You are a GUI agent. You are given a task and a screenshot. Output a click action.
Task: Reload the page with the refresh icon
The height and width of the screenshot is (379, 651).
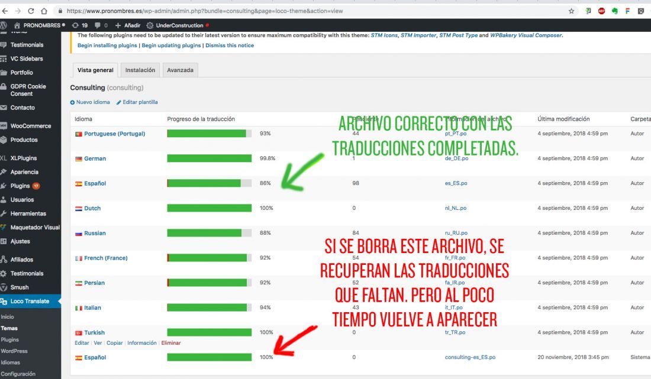click(31, 11)
